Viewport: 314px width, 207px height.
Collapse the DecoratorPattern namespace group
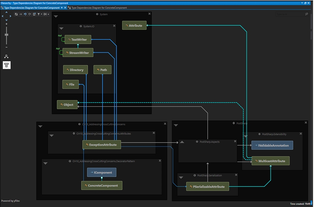click(45, 163)
